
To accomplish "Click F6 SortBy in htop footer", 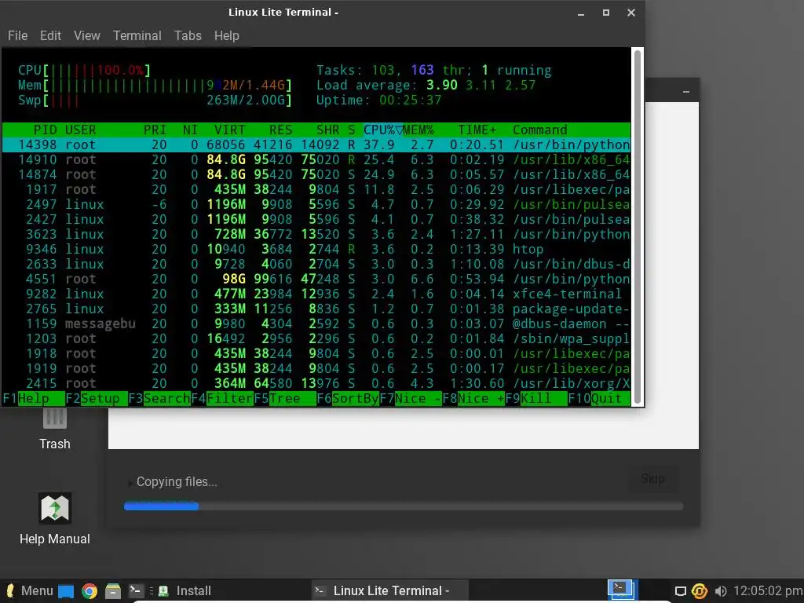I will [x=348, y=398].
